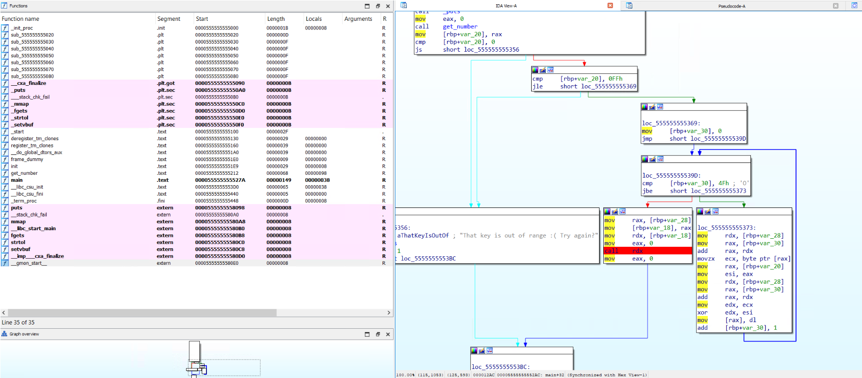Click edit pencil icon on loc_5555555553BC node

pos(482,351)
